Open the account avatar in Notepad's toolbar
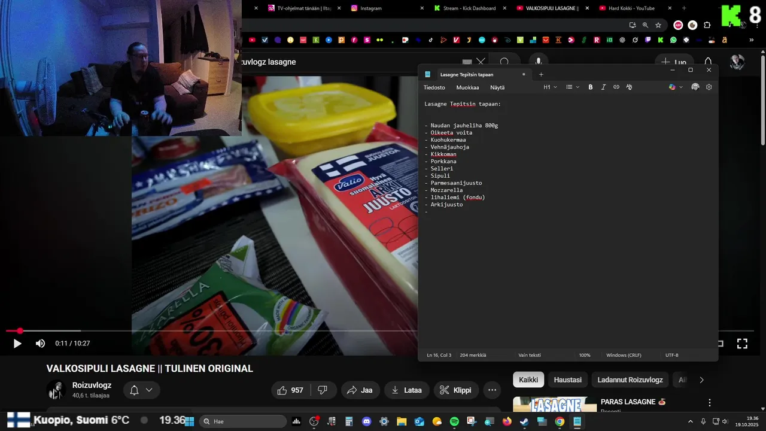 point(695,87)
